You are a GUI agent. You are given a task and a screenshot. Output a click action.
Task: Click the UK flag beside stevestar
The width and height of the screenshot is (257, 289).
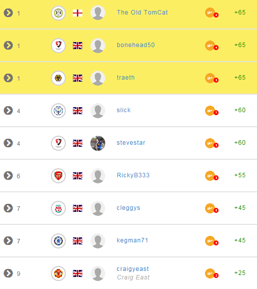[x=77, y=143]
